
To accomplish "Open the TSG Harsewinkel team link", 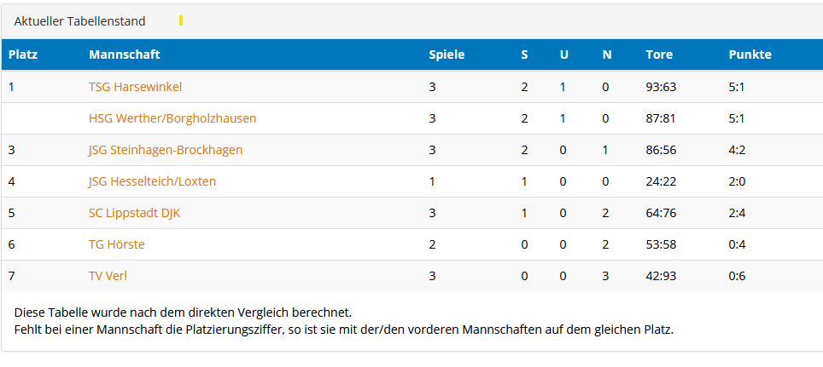I will (135, 87).
